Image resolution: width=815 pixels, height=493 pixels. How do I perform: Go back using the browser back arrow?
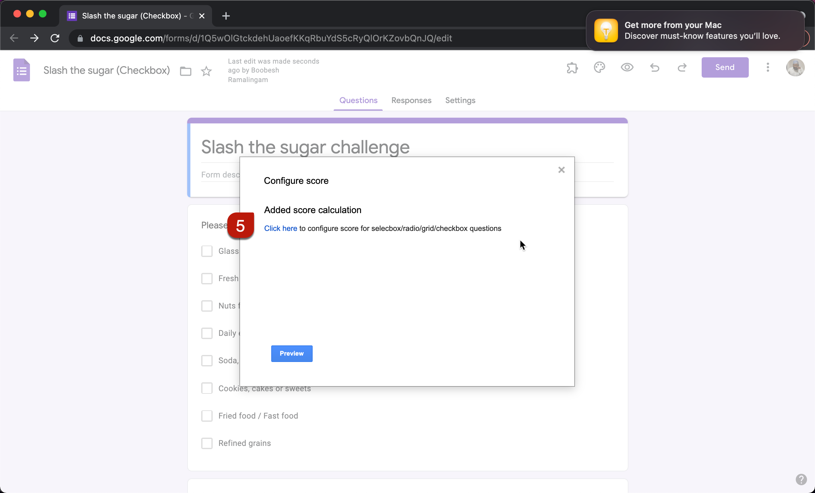[x=14, y=38]
